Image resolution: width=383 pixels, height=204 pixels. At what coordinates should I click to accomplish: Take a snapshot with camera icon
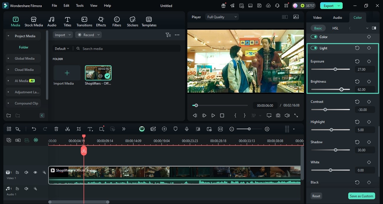coord(278,115)
